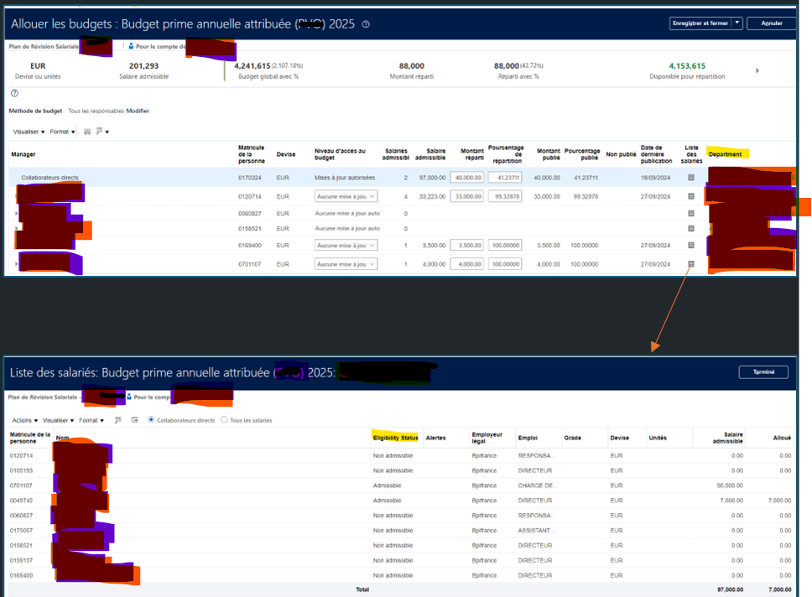812x597 pixels.
Task: Click the 4,153,615 available budget value
Action: (x=687, y=65)
